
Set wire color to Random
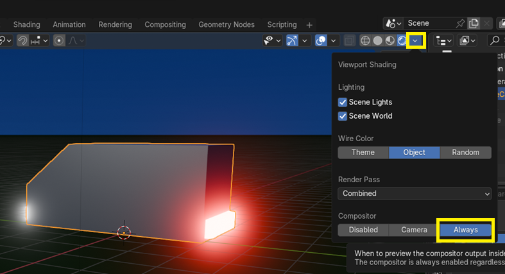(465, 152)
